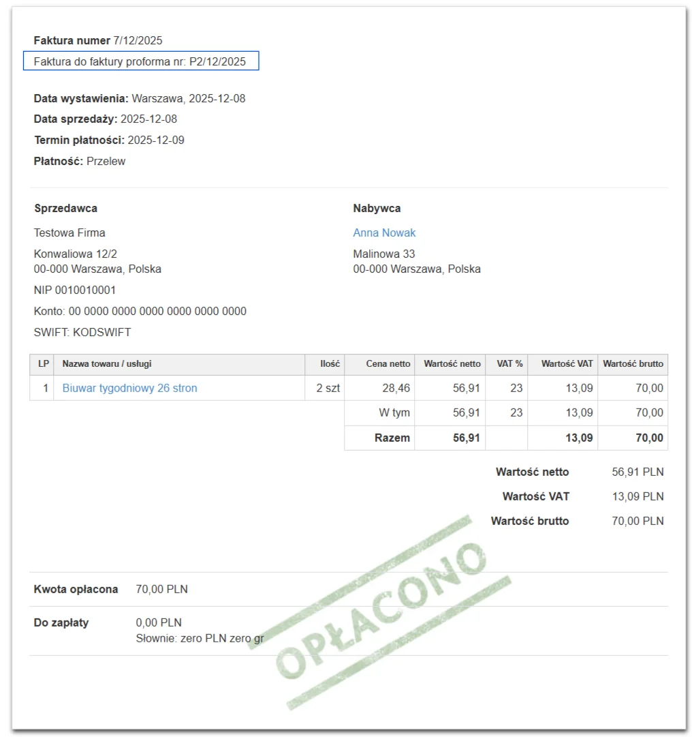Select 'SWIFT: KODSWIFT' text
Screen dimensions: 692x737
[x=82, y=332]
